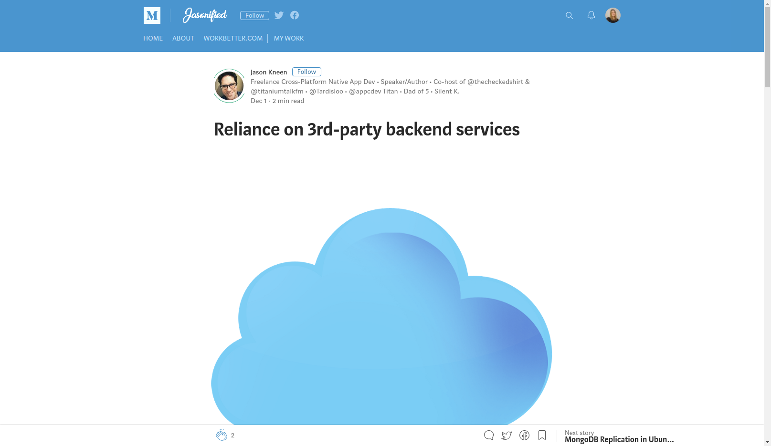Click the page's vertical scrollbar thumb

pos(767,47)
